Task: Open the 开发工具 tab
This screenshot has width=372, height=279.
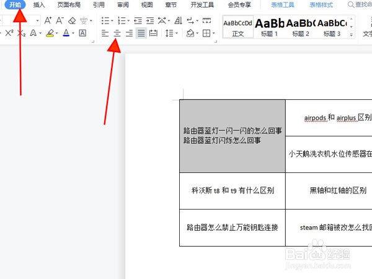Action: point(202,5)
